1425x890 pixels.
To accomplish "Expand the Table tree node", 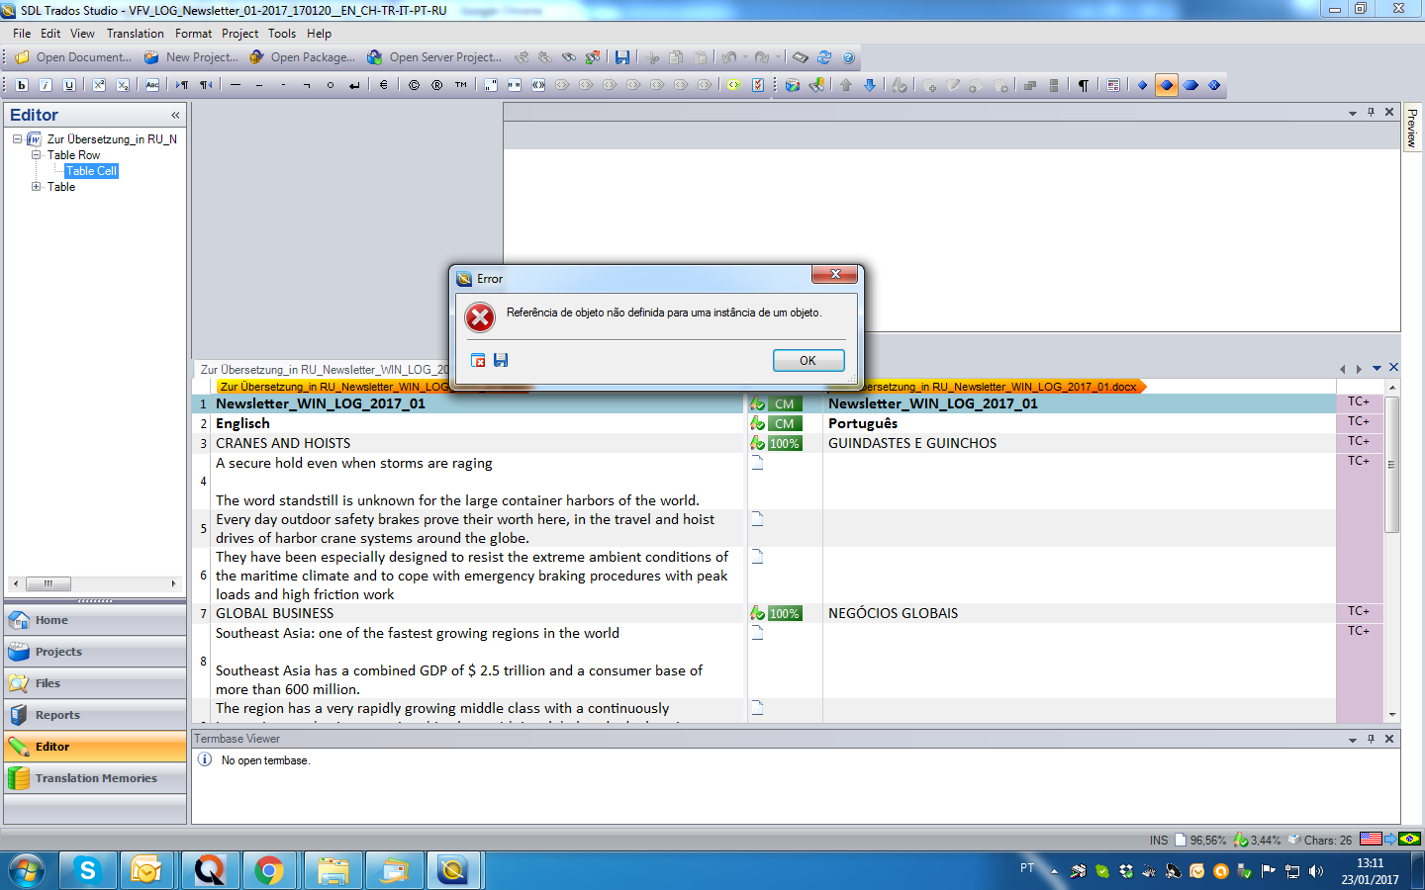I will click(x=36, y=187).
